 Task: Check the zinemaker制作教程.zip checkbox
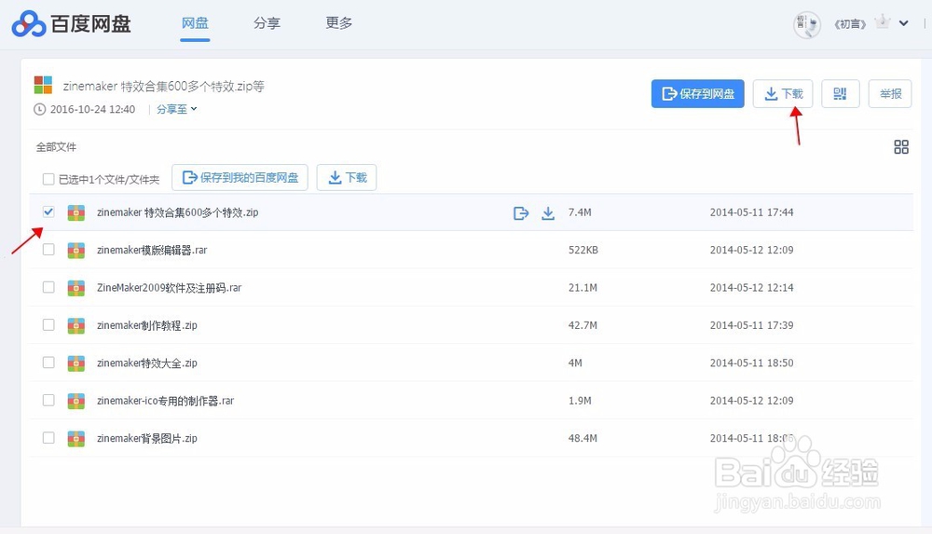click(48, 324)
